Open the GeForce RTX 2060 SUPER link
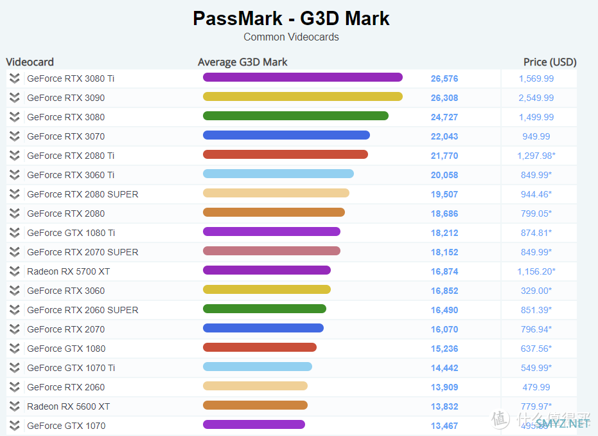The width and height of the screenshot is (598, 436). (83, 310)
